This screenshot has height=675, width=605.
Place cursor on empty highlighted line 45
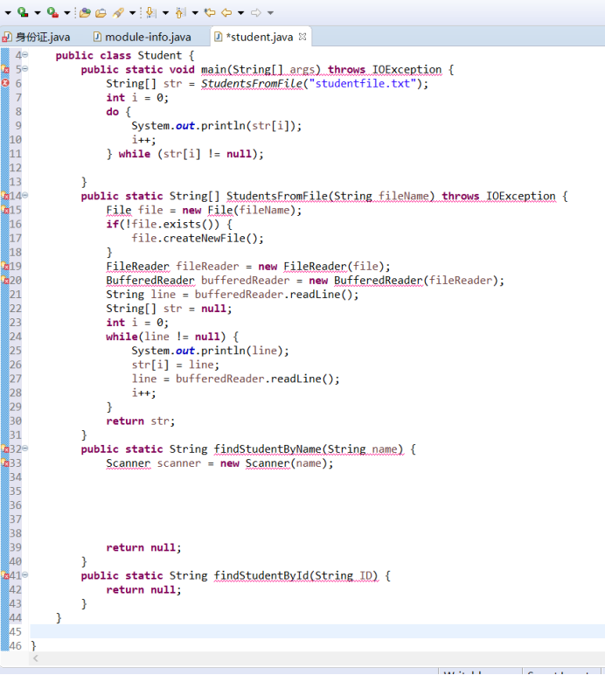317,631
